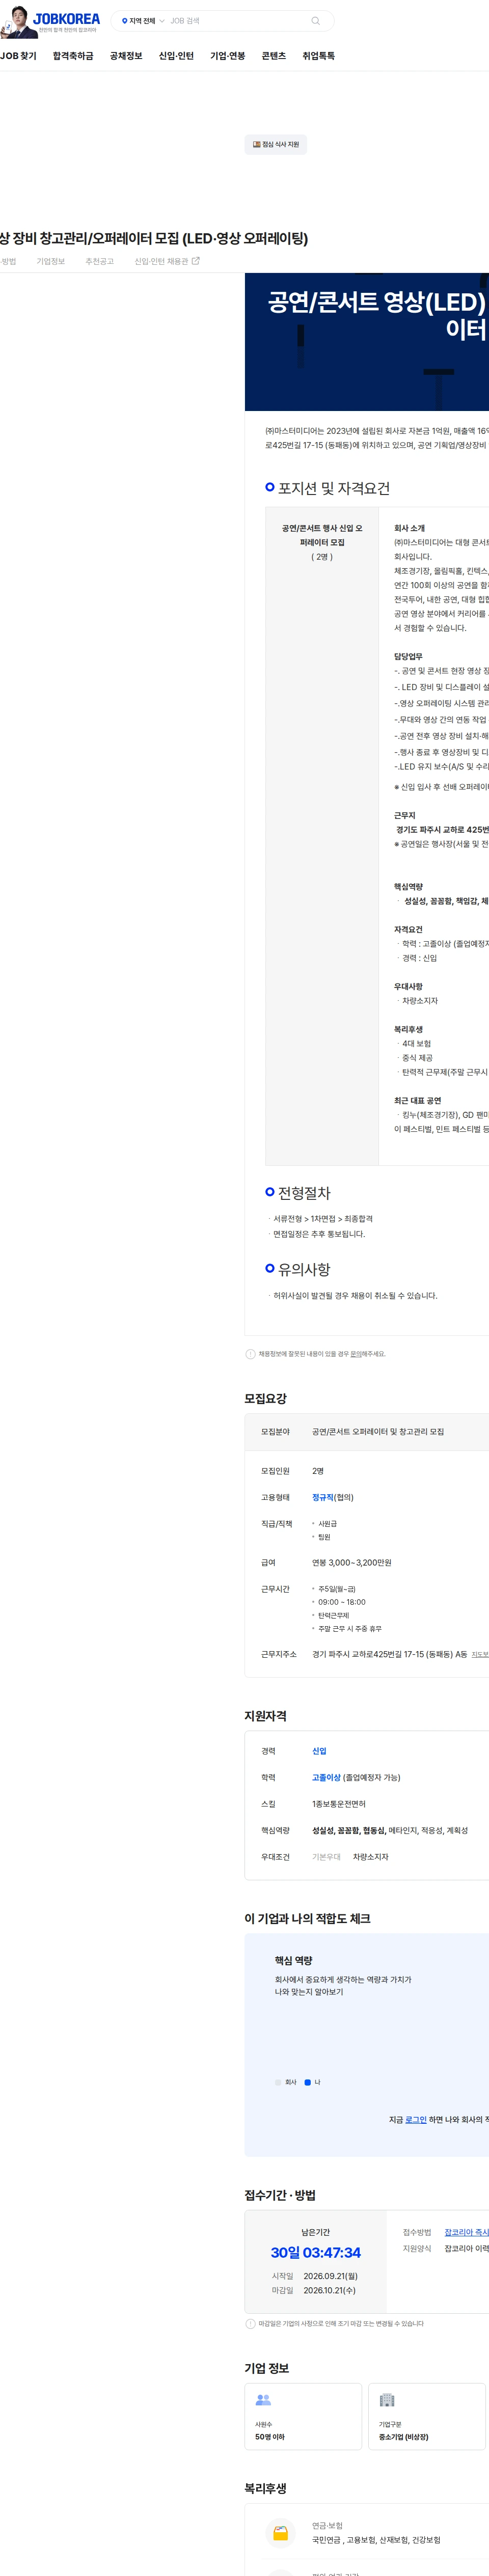Click the 2026.10.21(수) deadline date
The image size is (489, 2576).
[x=330, y=2290]
